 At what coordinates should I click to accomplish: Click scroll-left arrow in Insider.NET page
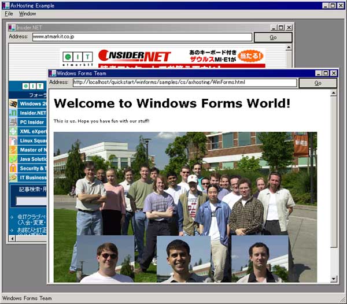(12, 239)
